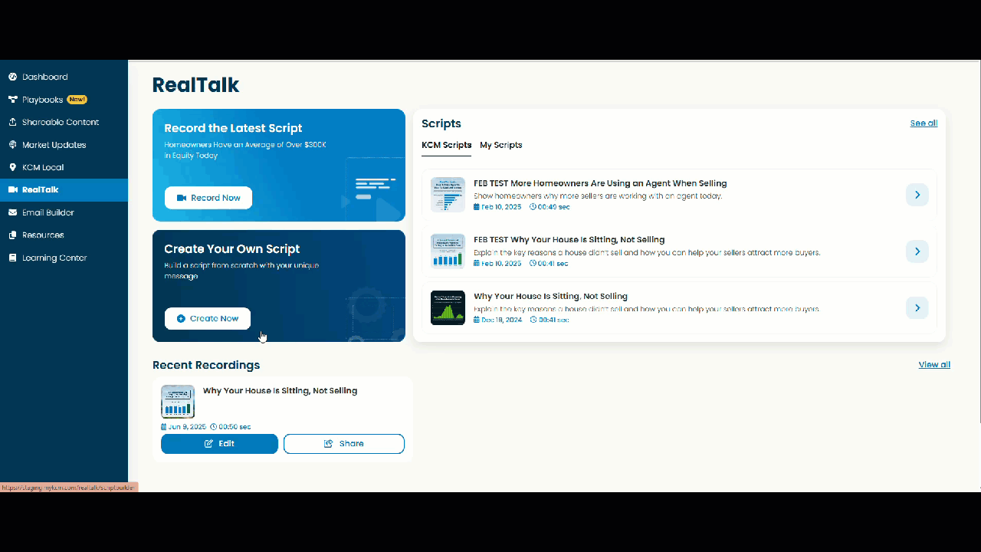The height and width of the screenshot is (552, 981).
Task: Open dark thumbnail of Dec 18 script
Action: tap(448, 307)
